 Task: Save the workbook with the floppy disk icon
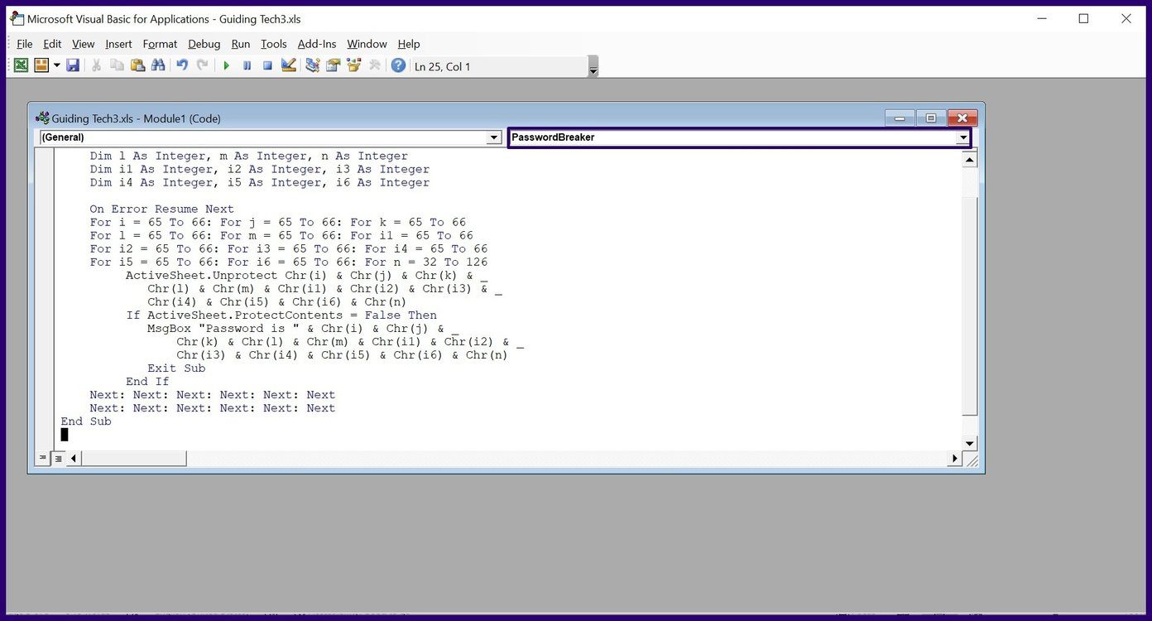[x=73, y=65]
